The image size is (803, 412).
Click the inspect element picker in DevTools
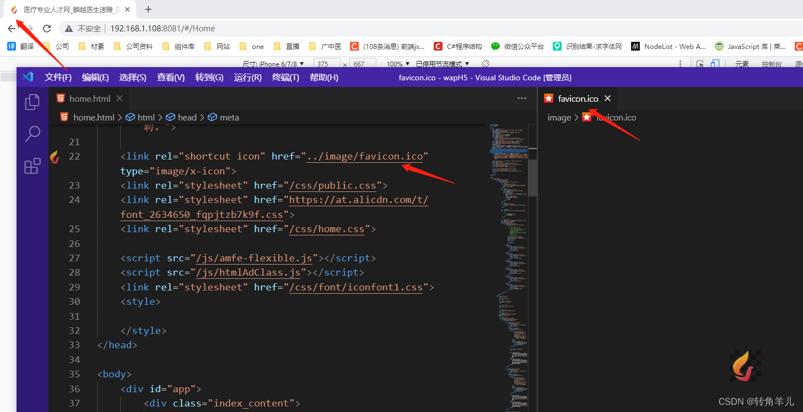pos(700,64)
